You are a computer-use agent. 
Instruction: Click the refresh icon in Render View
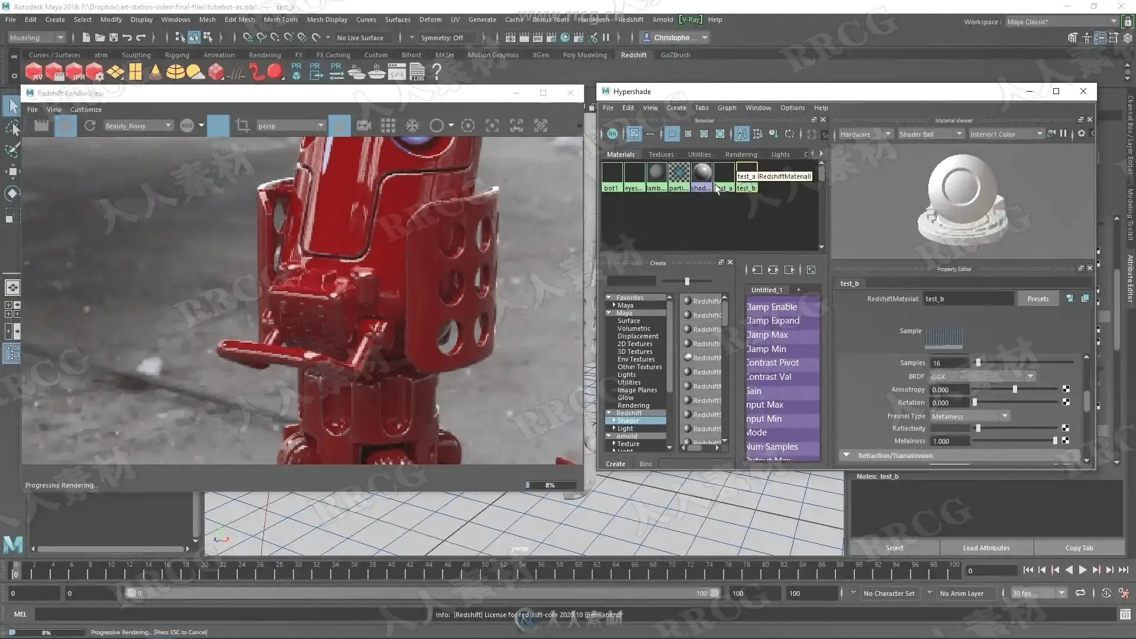coord(90,125)
